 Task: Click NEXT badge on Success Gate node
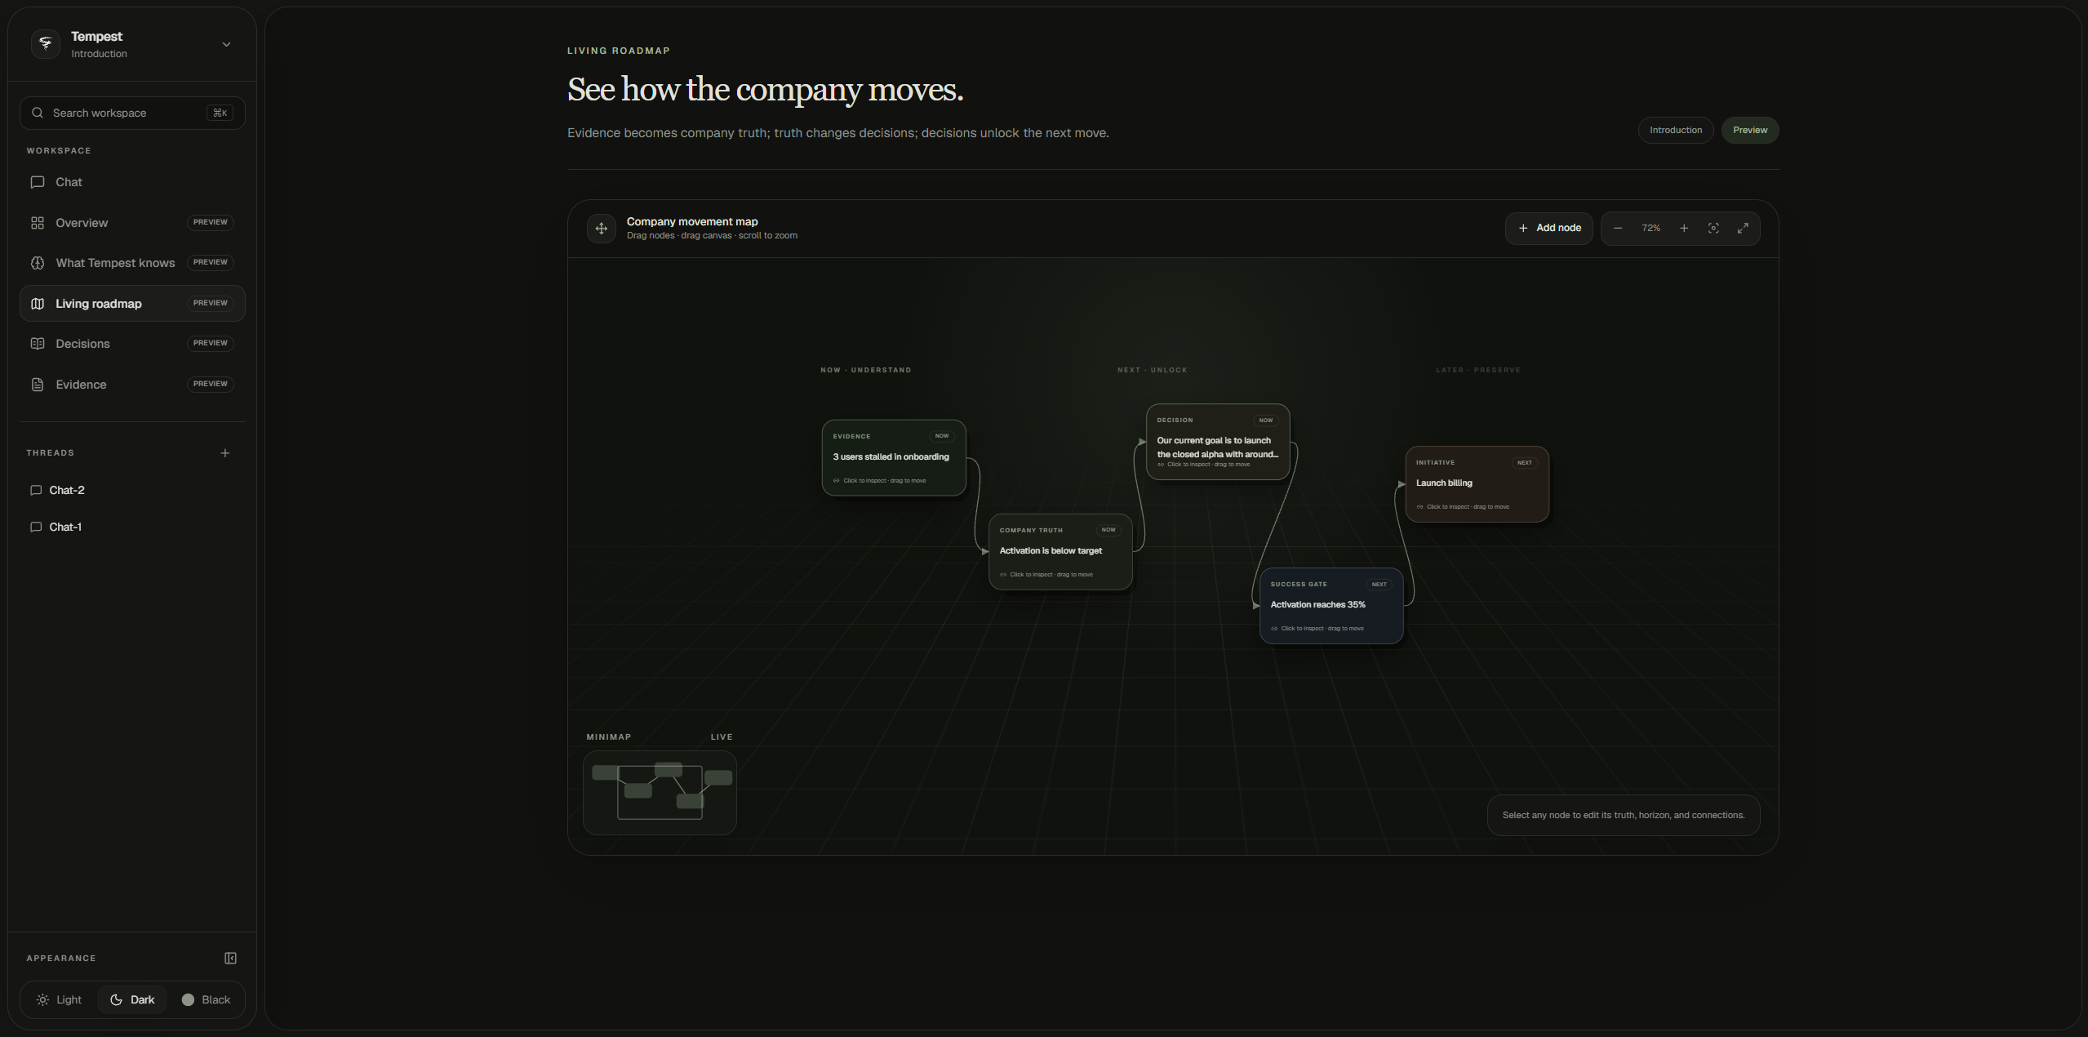[x=1379, y=585]
